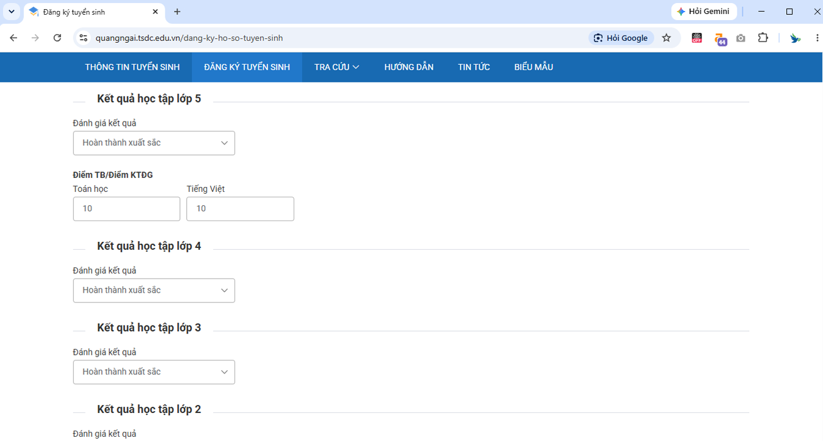Viewport: 823px width, 441px height.
Task: Open lớp 5 Đánh giá kết quả dropdown
Action: point(154,143)
